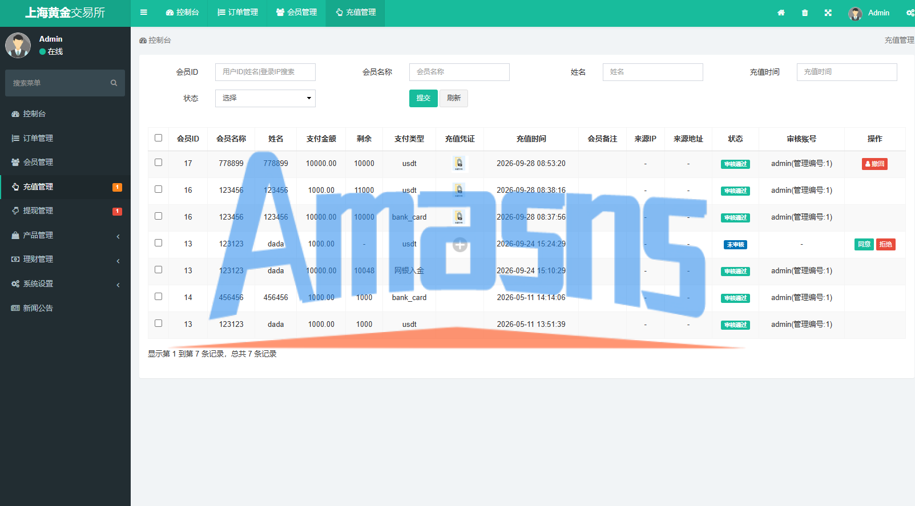This screenshot has height=506, width=915.
Task: Click the 审核通过 badge in member 778899 row
Action: 735,164
